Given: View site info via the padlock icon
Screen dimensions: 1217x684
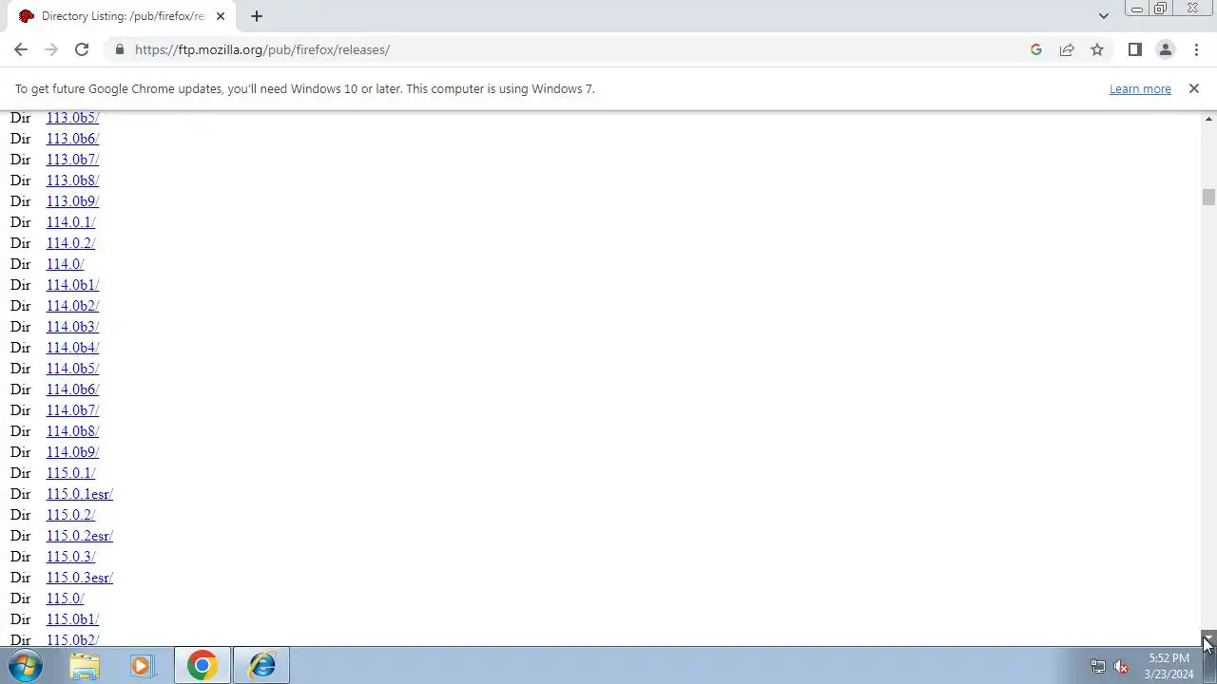Looking at the screenshot, I should [x=119, y=49].
